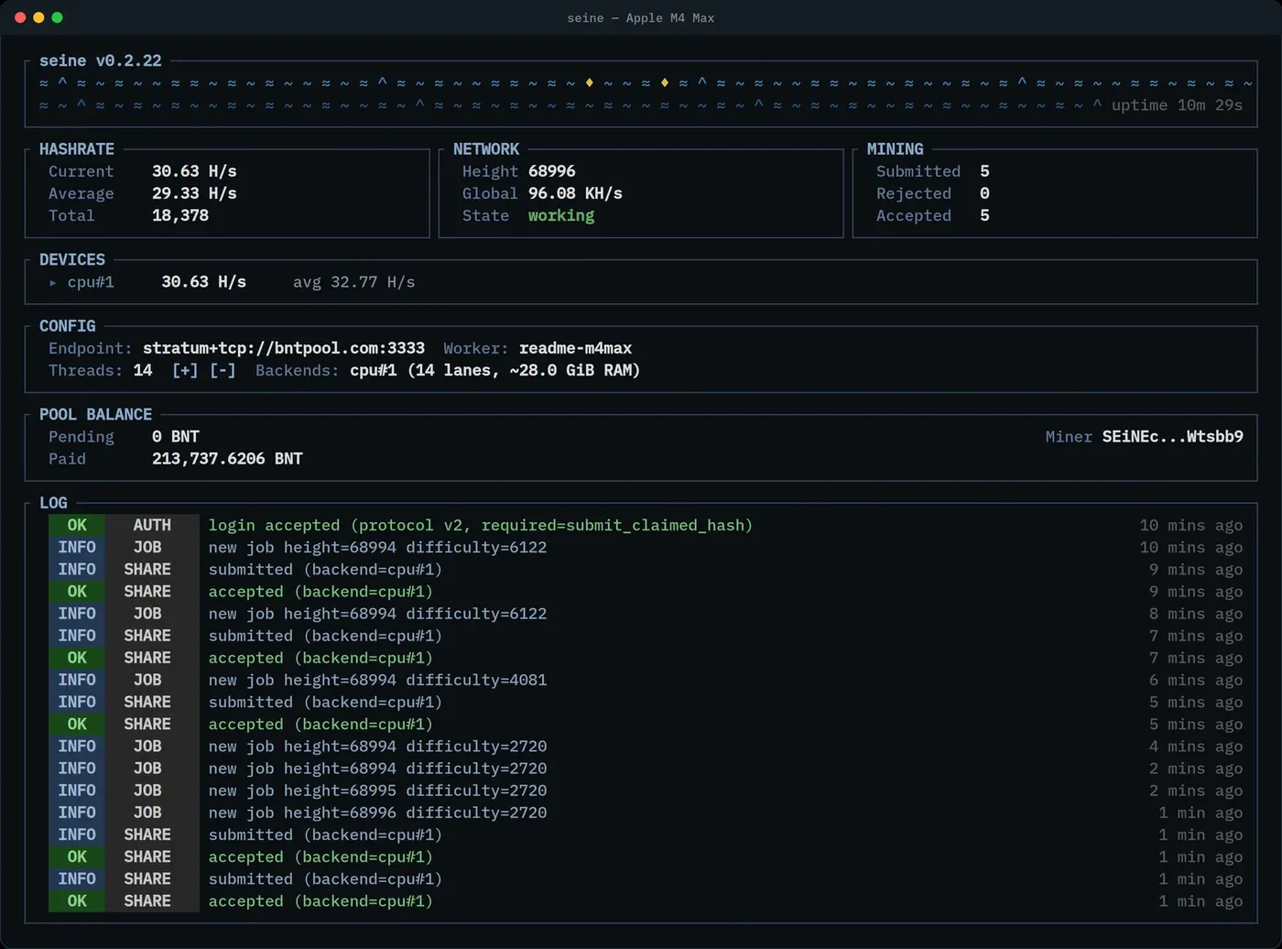Click the Threads count 14

point(143,370)
